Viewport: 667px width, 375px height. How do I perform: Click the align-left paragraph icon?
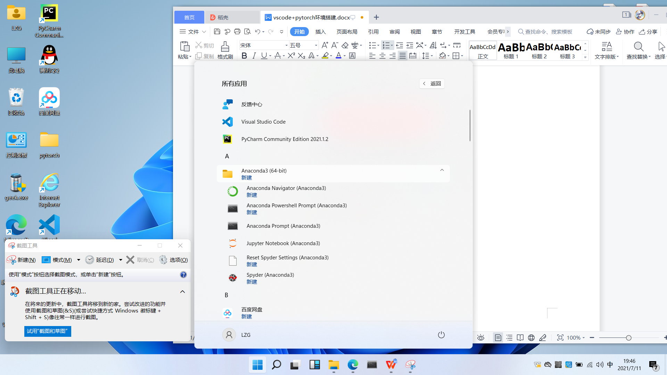click(x=372, y=56)
